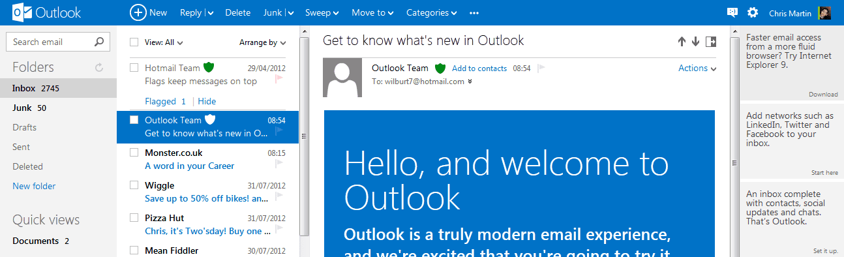Image resolution: width=844 pixels, height=257 pixels.
Task: Open the View: All filter dropdown
Action: 164,43
